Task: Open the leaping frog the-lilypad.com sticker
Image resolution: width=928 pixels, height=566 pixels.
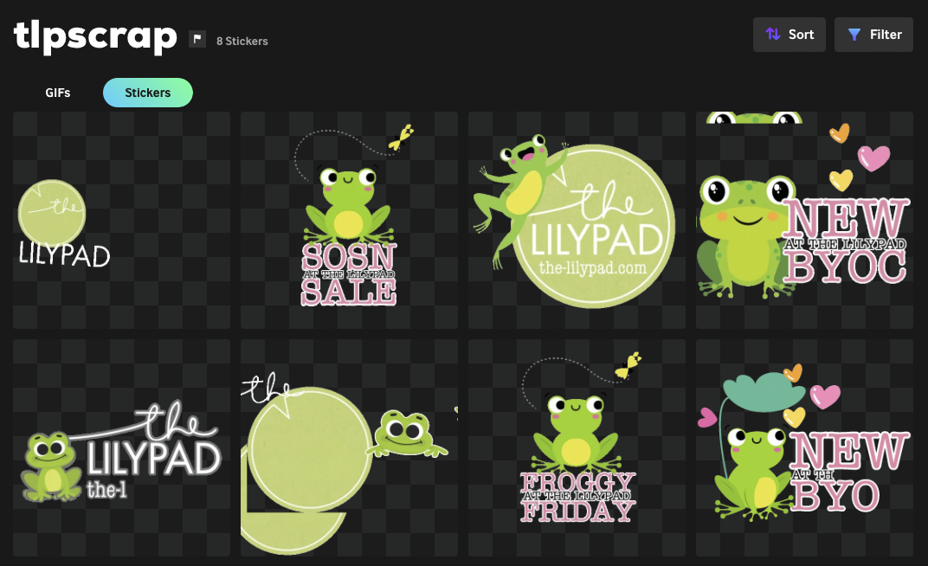Action: tap(577, 220)
